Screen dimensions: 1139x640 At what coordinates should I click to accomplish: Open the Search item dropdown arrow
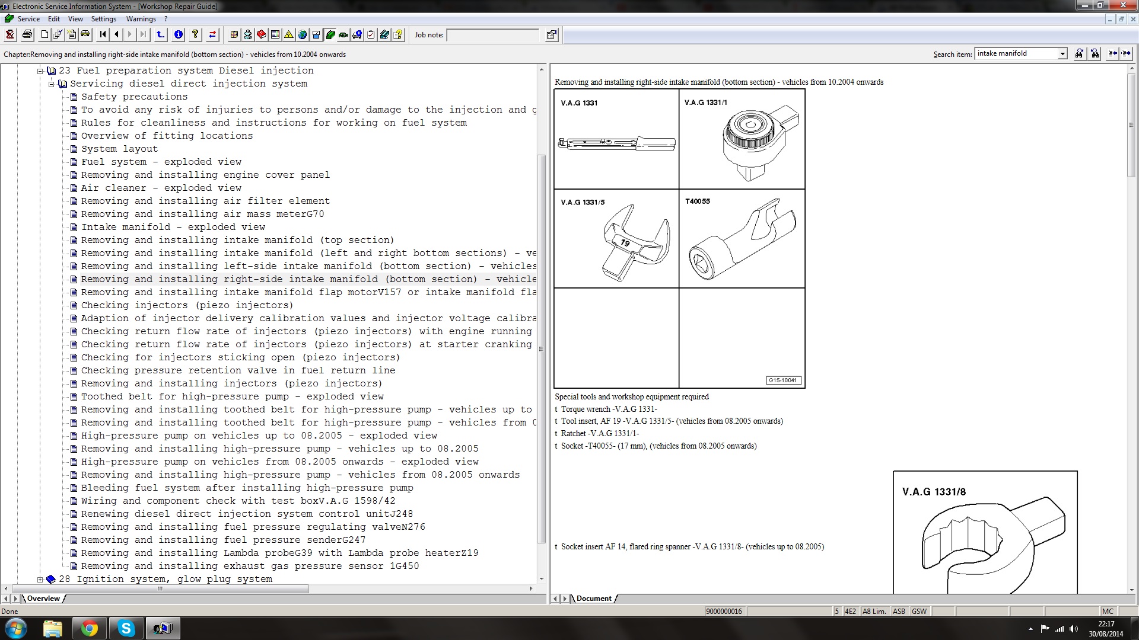(x=1062, y=54)
